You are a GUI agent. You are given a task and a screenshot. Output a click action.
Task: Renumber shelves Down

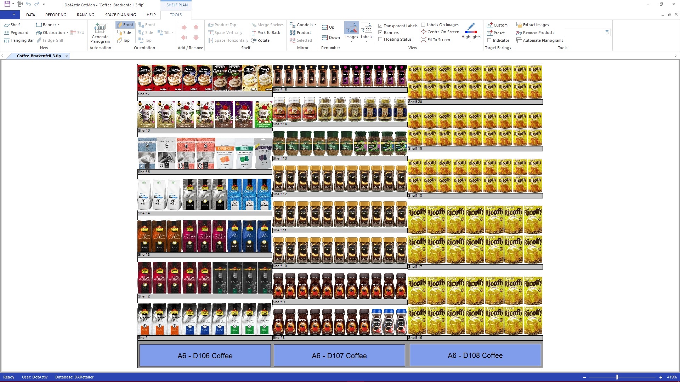coord(331,37)
